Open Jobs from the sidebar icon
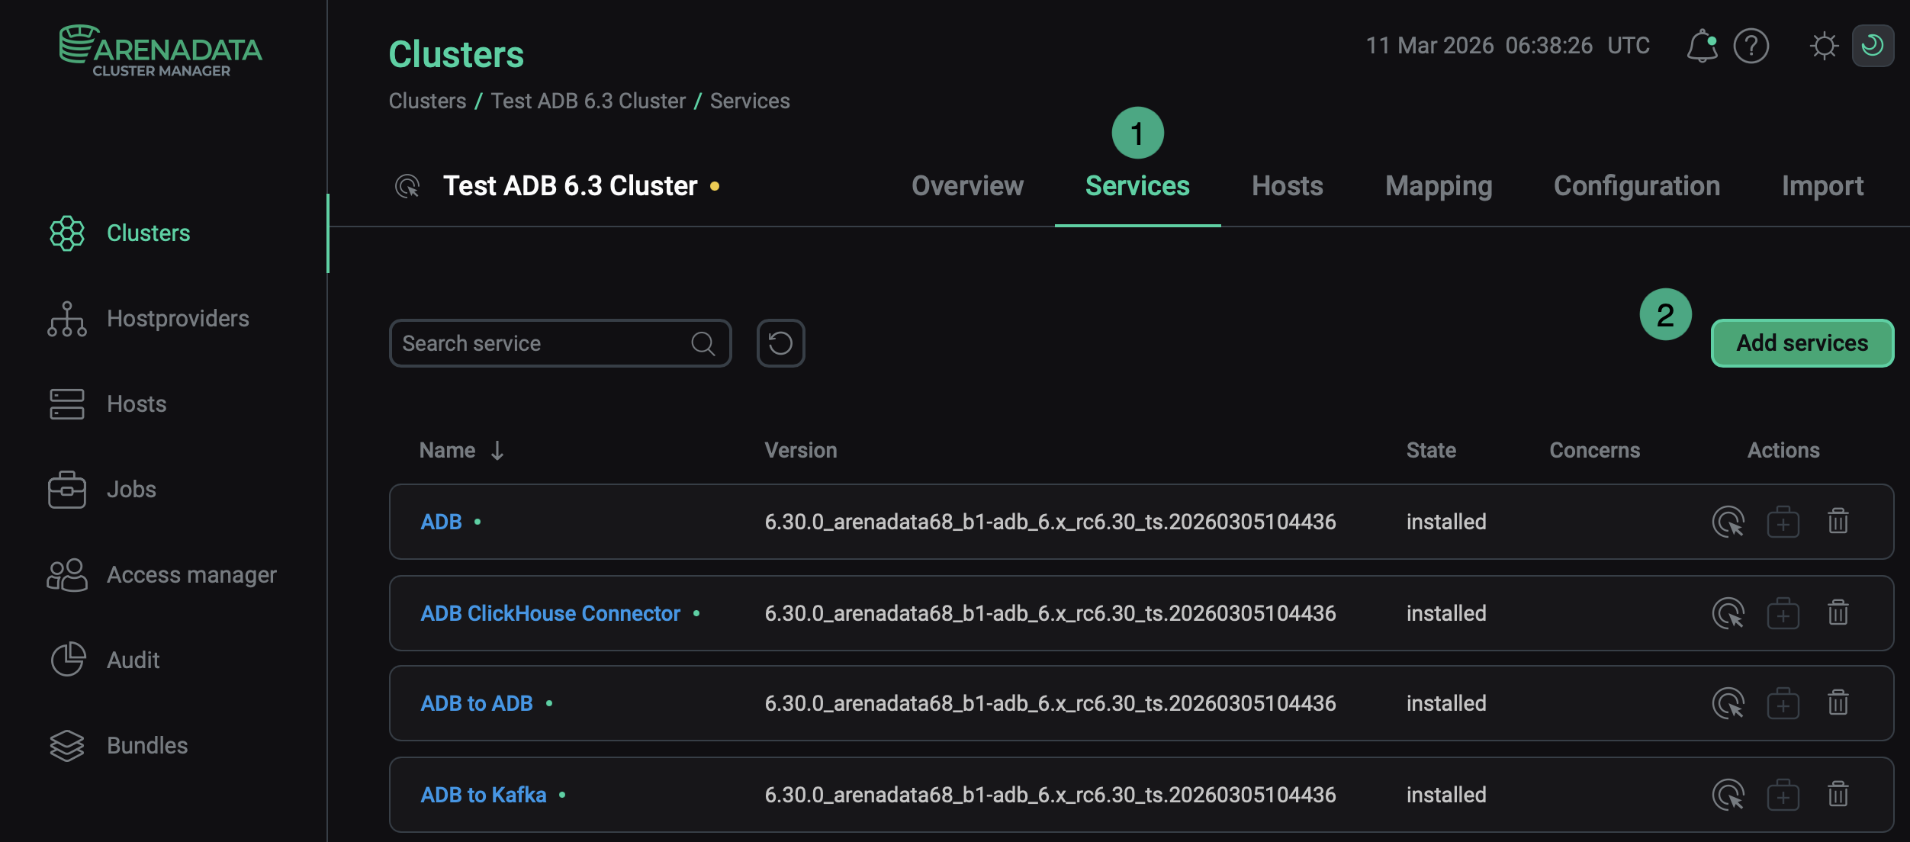 point(67,489)
